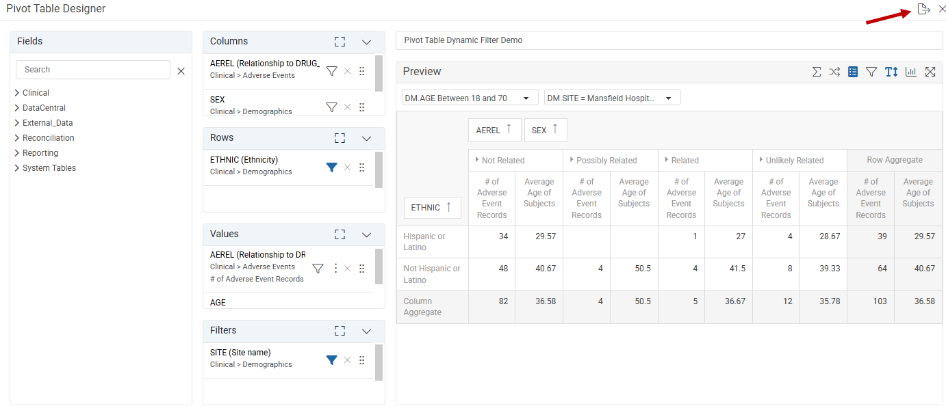Screen dimensions: 946x408
Task: Click the filter funnel on the SEX column field
Action: (x=331, y=107)
